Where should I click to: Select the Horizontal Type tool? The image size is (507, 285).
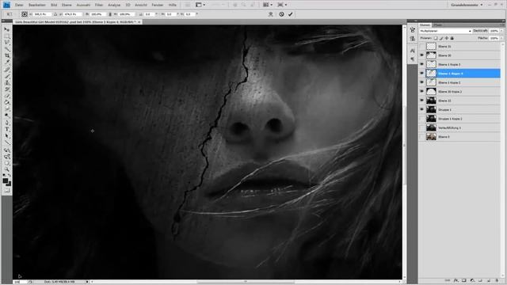click(x=7, y=129)
